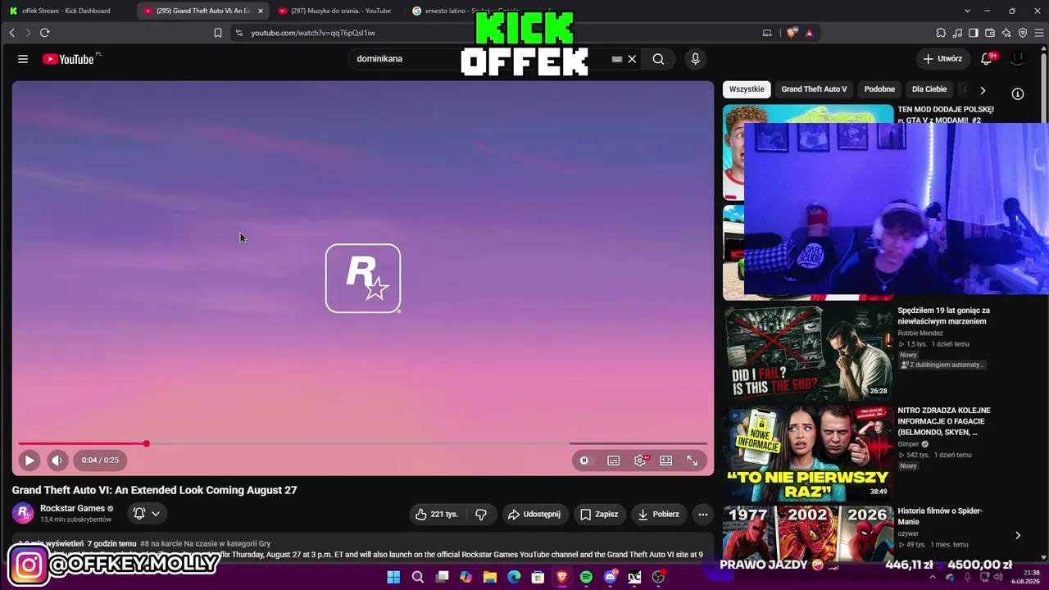The image size is (1049, 590).
Task: Select the Grand Theft Auto V chip
Action: 814,89
